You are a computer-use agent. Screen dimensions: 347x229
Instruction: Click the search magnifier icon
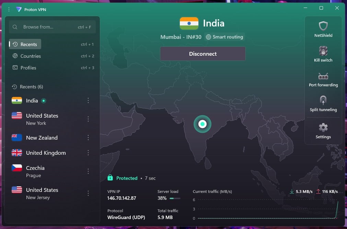click(x=15, y=27)
